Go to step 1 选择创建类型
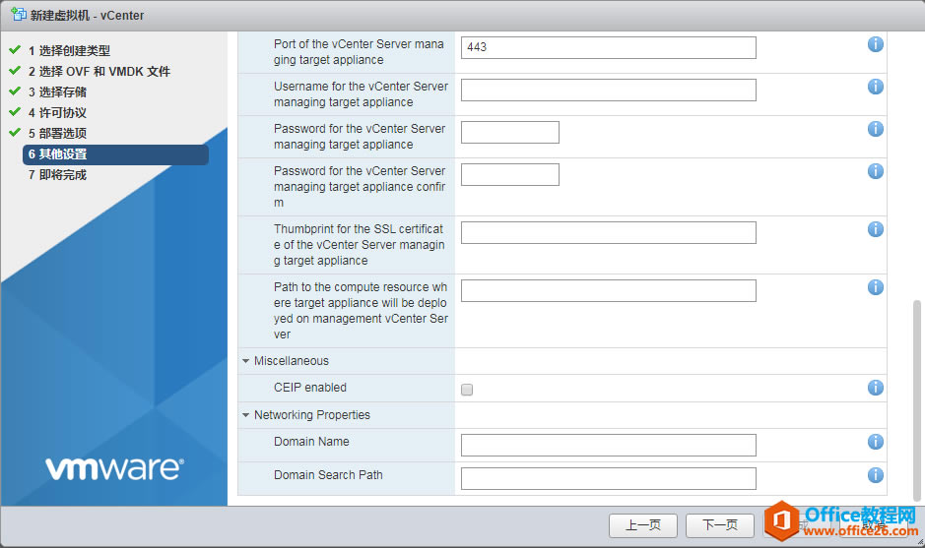925x548 pixels. click(69, 51)
